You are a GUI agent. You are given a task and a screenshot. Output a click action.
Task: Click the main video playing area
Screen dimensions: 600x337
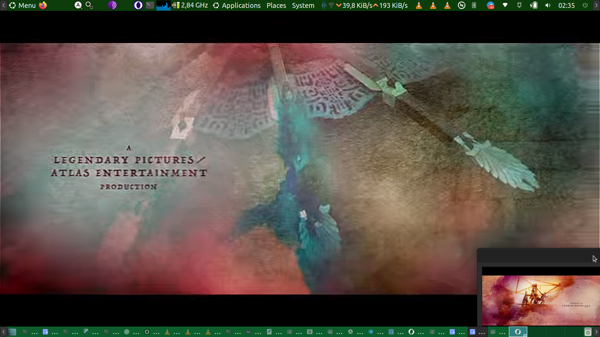300,168
